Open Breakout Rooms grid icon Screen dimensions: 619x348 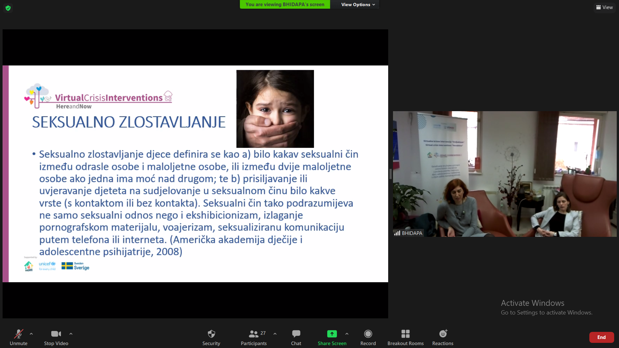point(405,334)
